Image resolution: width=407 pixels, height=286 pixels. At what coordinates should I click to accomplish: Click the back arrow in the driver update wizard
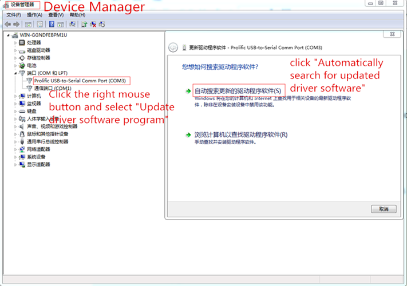tap(173, 47)
